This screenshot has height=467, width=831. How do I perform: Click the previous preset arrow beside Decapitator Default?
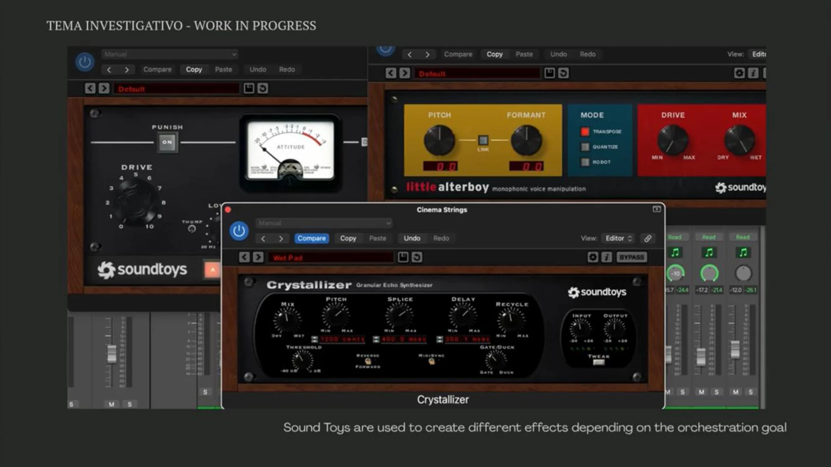point(90,88)
